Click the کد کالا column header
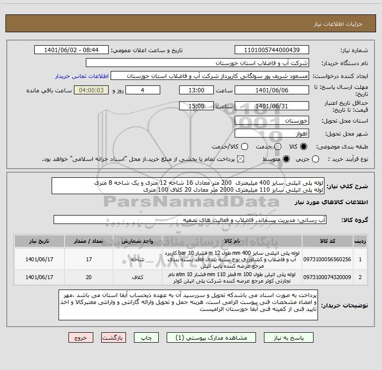The height and width of the screenshot is (370, 382). pos(327,241)
